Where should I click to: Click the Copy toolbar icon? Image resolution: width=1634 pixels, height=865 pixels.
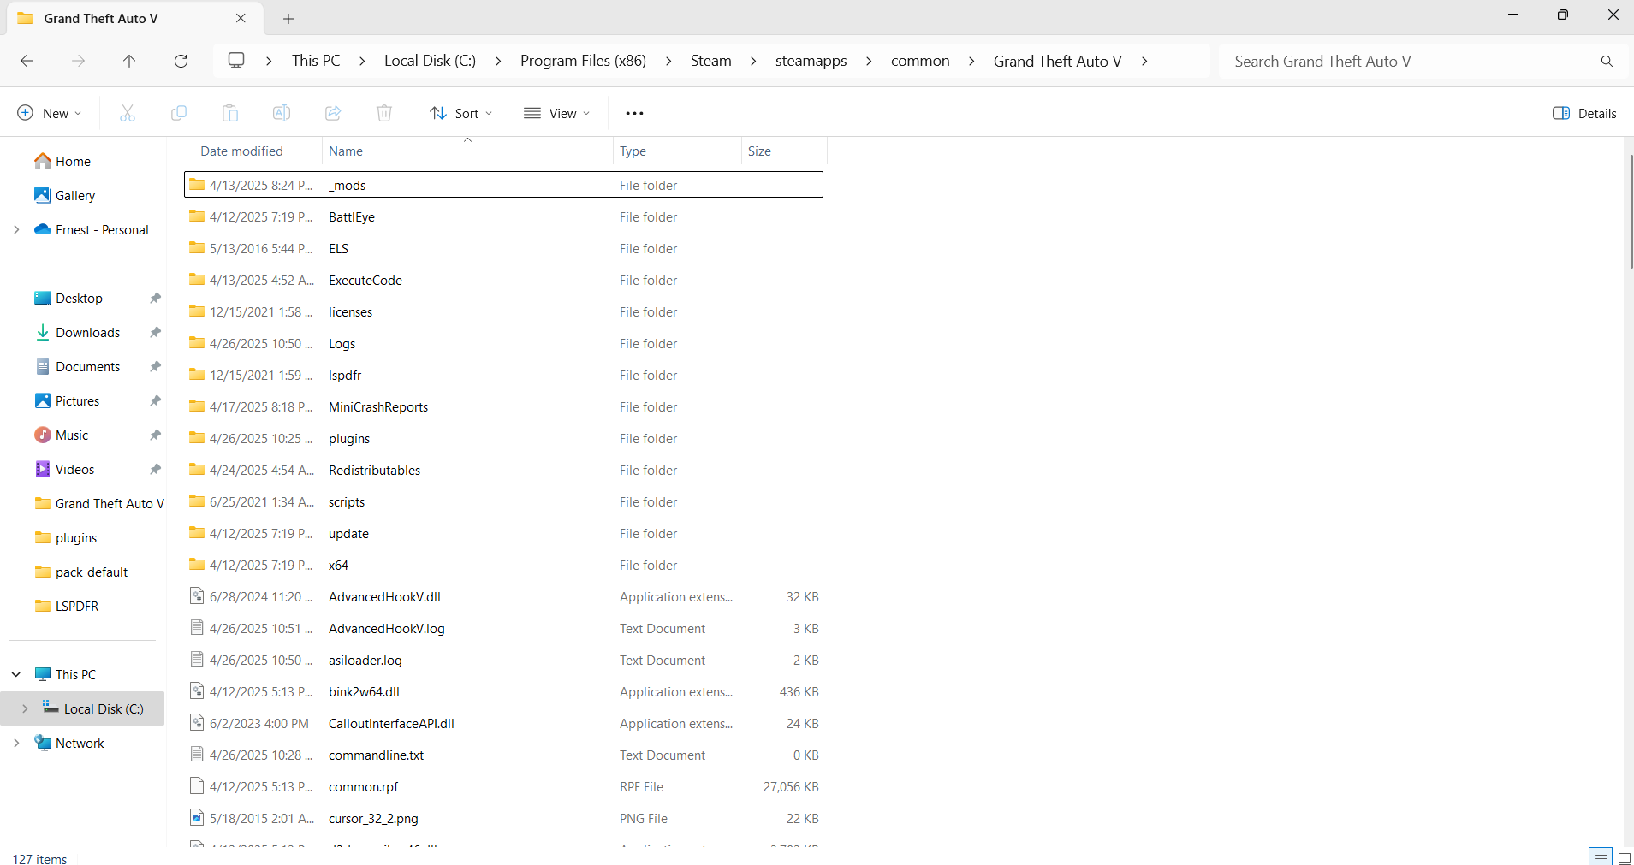tap(179, 113)
